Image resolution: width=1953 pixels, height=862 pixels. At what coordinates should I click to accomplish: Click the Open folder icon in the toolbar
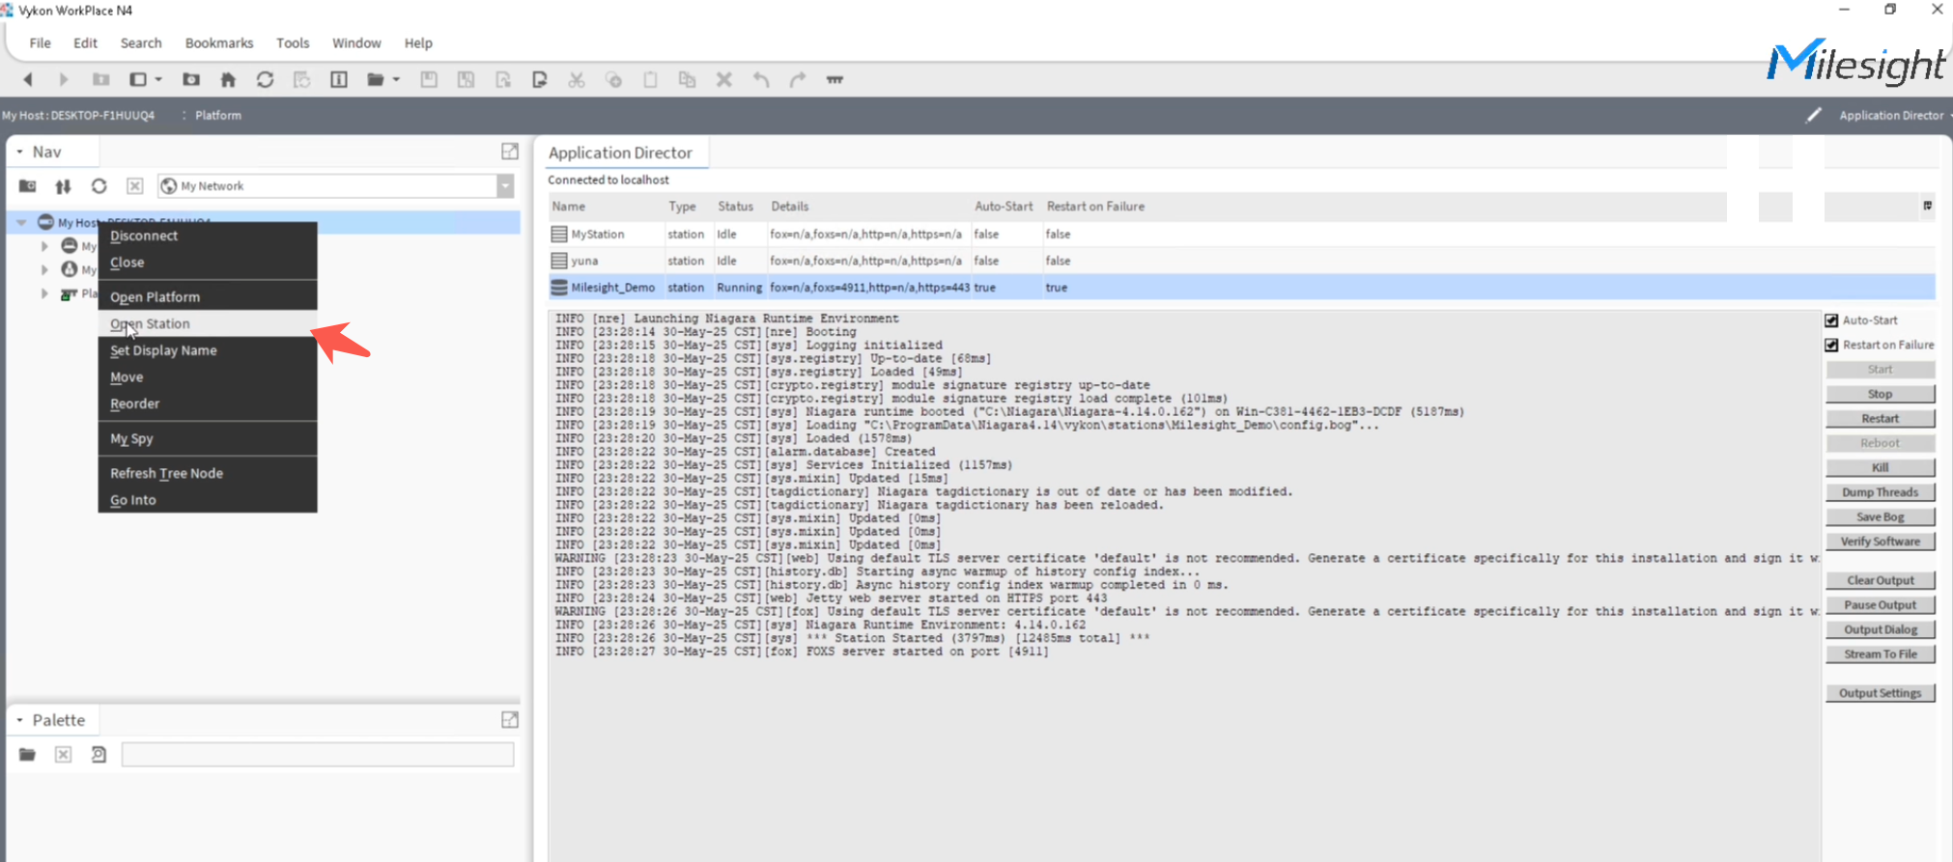[x=376, y=80]
